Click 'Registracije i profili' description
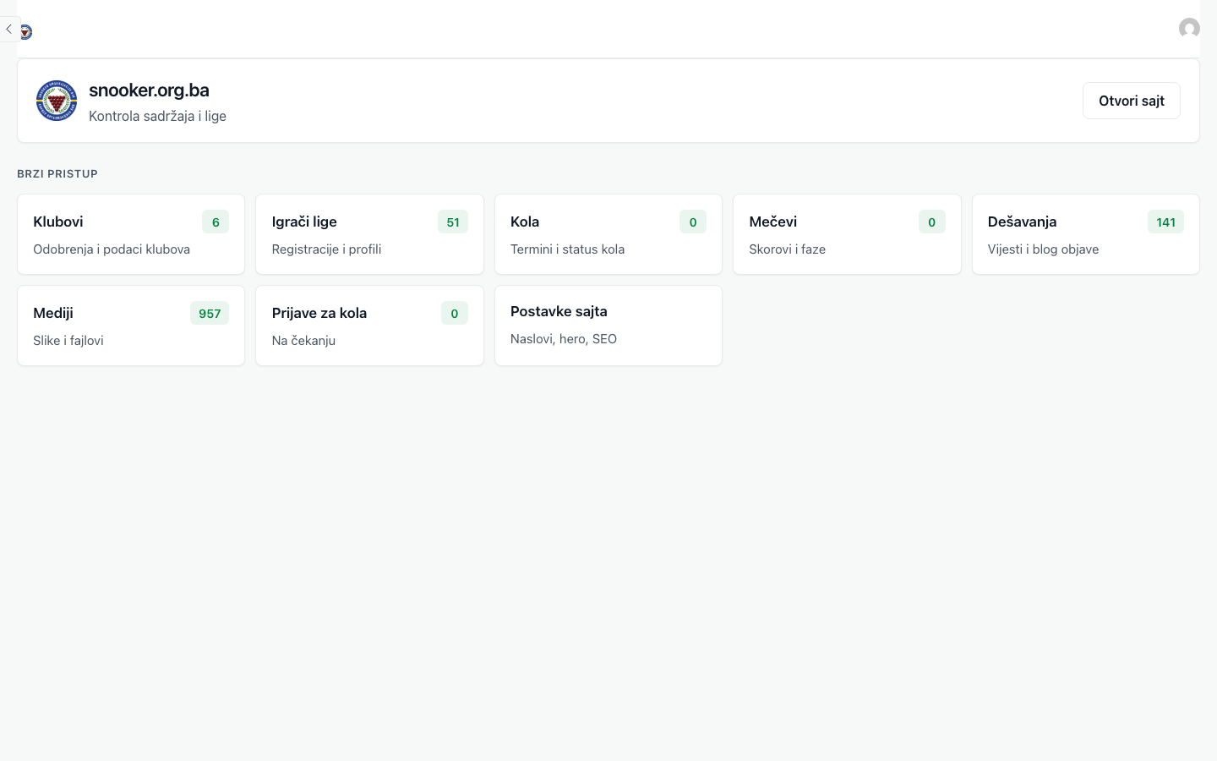Image resolution: width=1217 pixels, height=761 pixels. point(326,249)
